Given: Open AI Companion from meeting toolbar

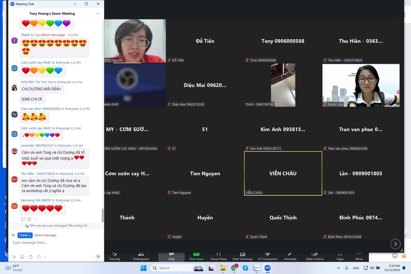Looking at the screenshot, I should [x=267, y=256].
